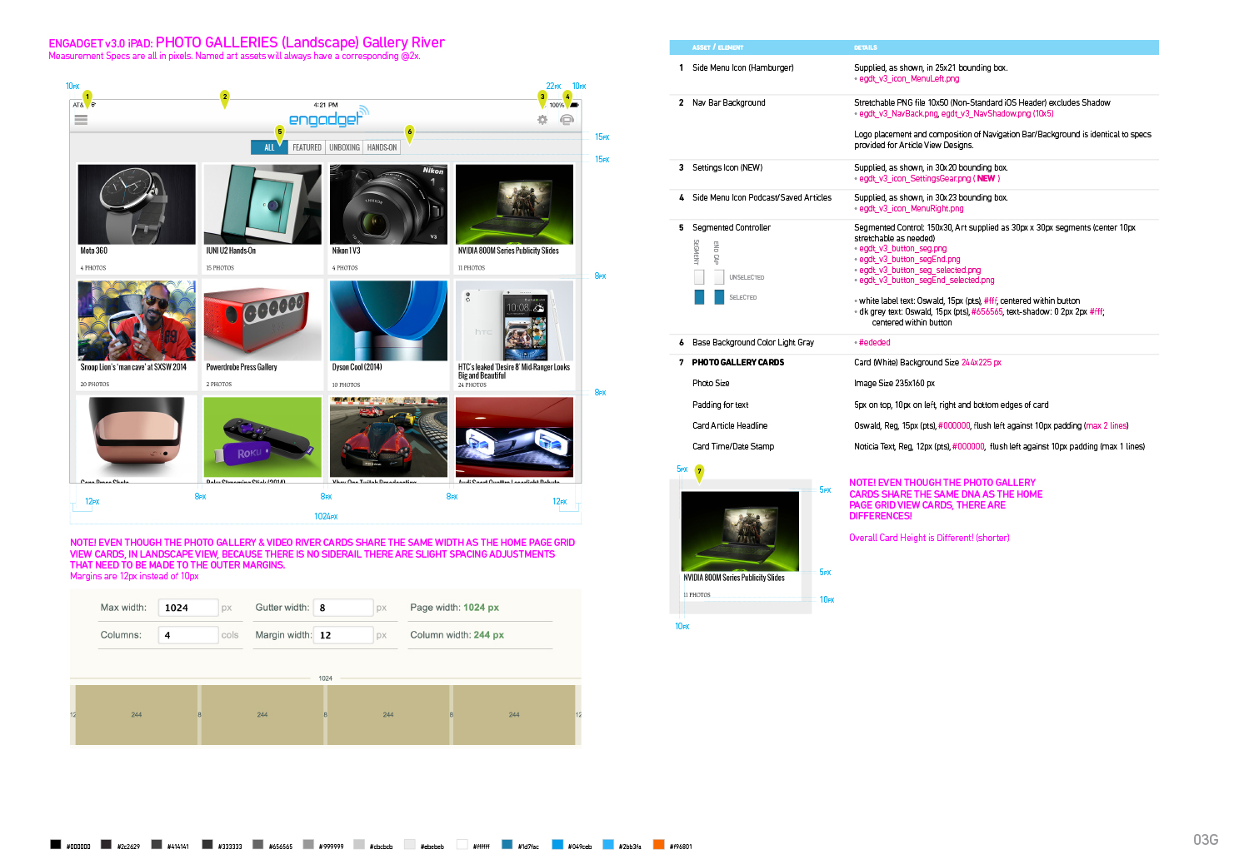Open the hamburger side menu icon

click(x=81, y=120)
